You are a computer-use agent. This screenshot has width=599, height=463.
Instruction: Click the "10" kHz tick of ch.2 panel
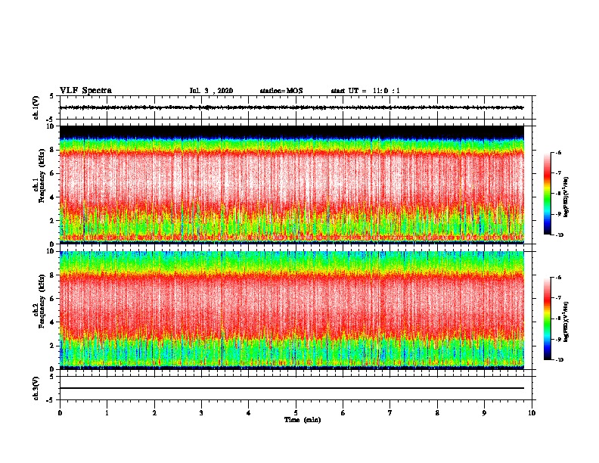click(x=51, y=251)
